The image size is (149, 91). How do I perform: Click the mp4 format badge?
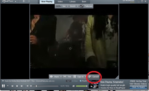(68, 81)
